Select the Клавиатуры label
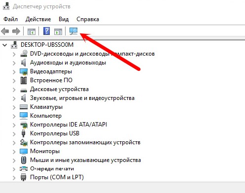 tap(46, 107)
